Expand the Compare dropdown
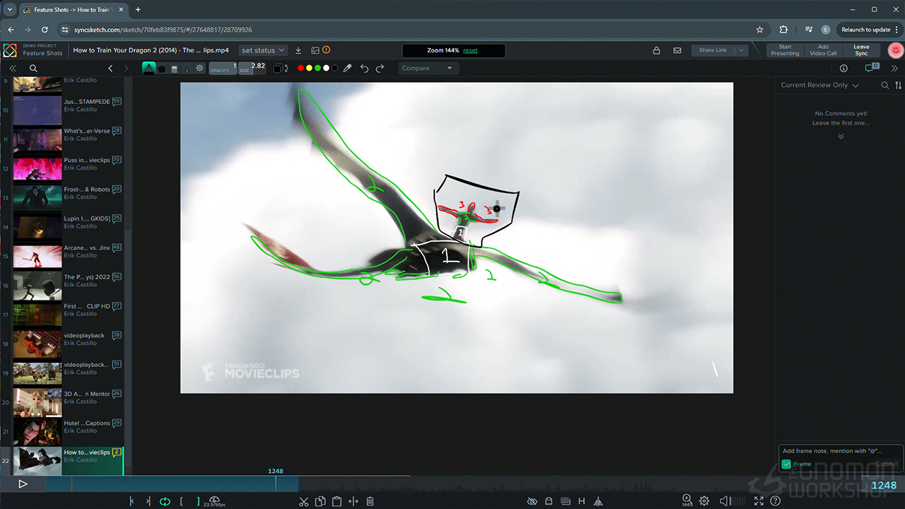The image size is (905, 509). click(427, 69)
